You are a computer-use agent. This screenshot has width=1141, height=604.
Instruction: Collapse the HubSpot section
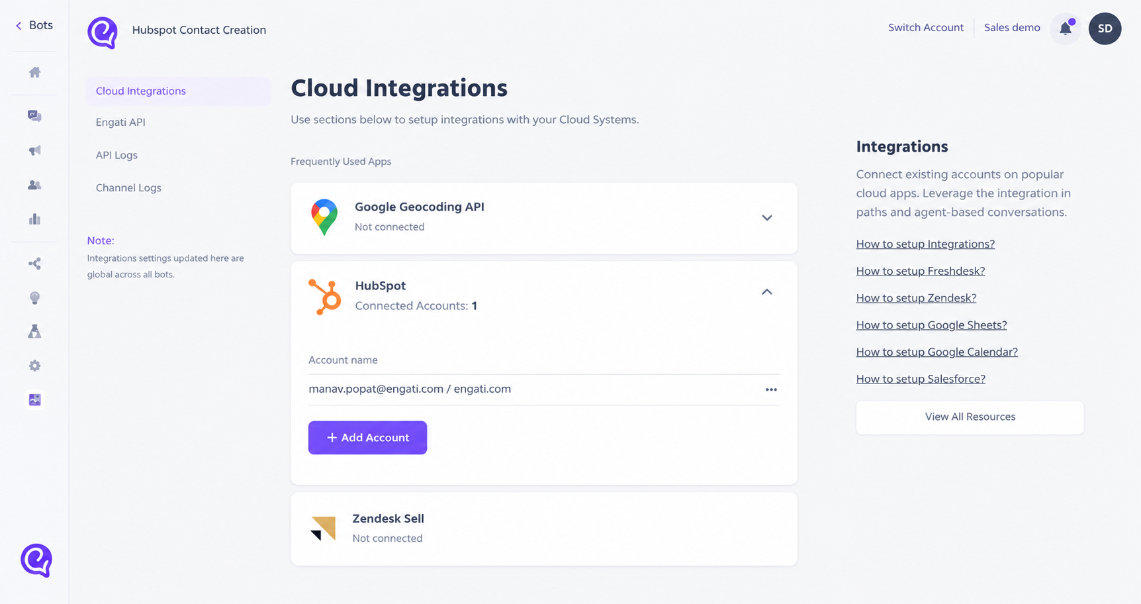[x=767, y=292]
